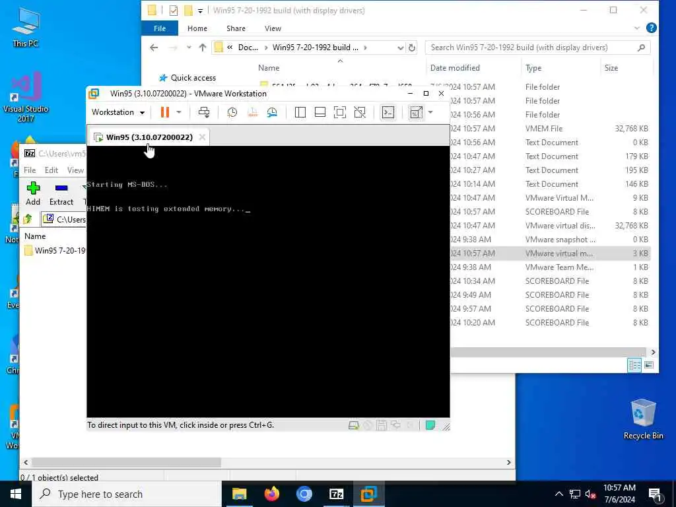Select the VMEM File row in Explorer
Viewport: 676px width, 507px height.
550,129
